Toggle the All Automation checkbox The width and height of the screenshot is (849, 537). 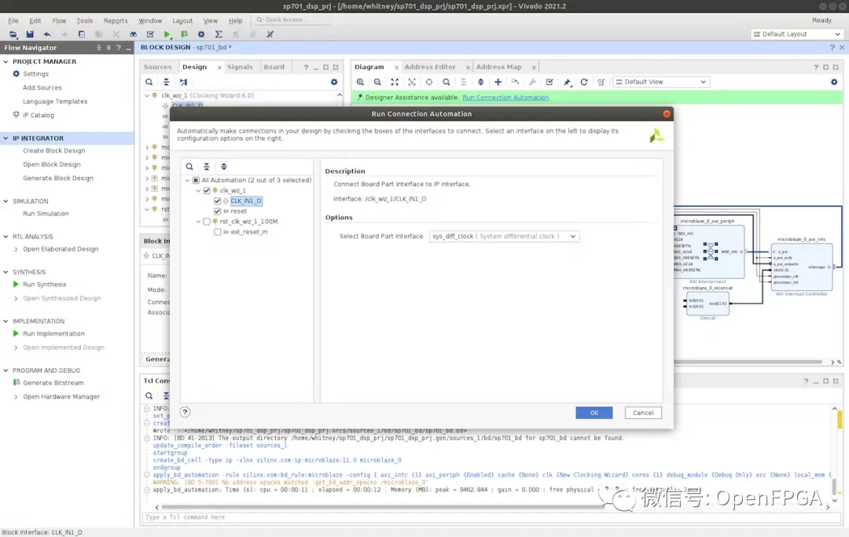coord(196,180)
